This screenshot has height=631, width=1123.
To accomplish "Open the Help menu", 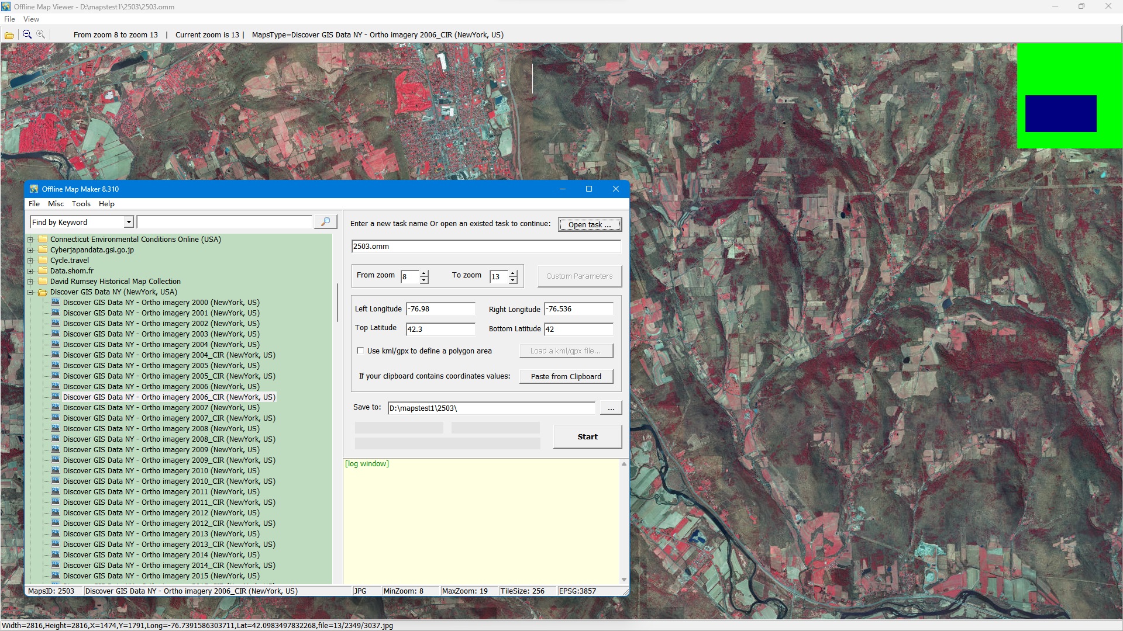I will click(106, 203).
